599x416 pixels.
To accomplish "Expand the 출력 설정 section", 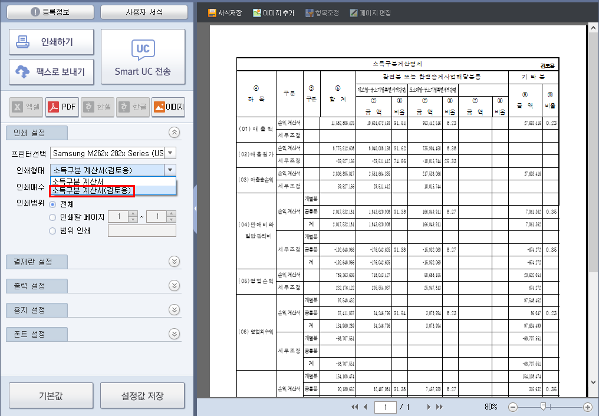I will pos(174,285).
